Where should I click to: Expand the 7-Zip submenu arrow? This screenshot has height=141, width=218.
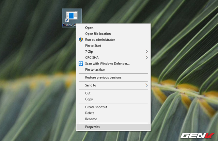[x=146, y=52]
